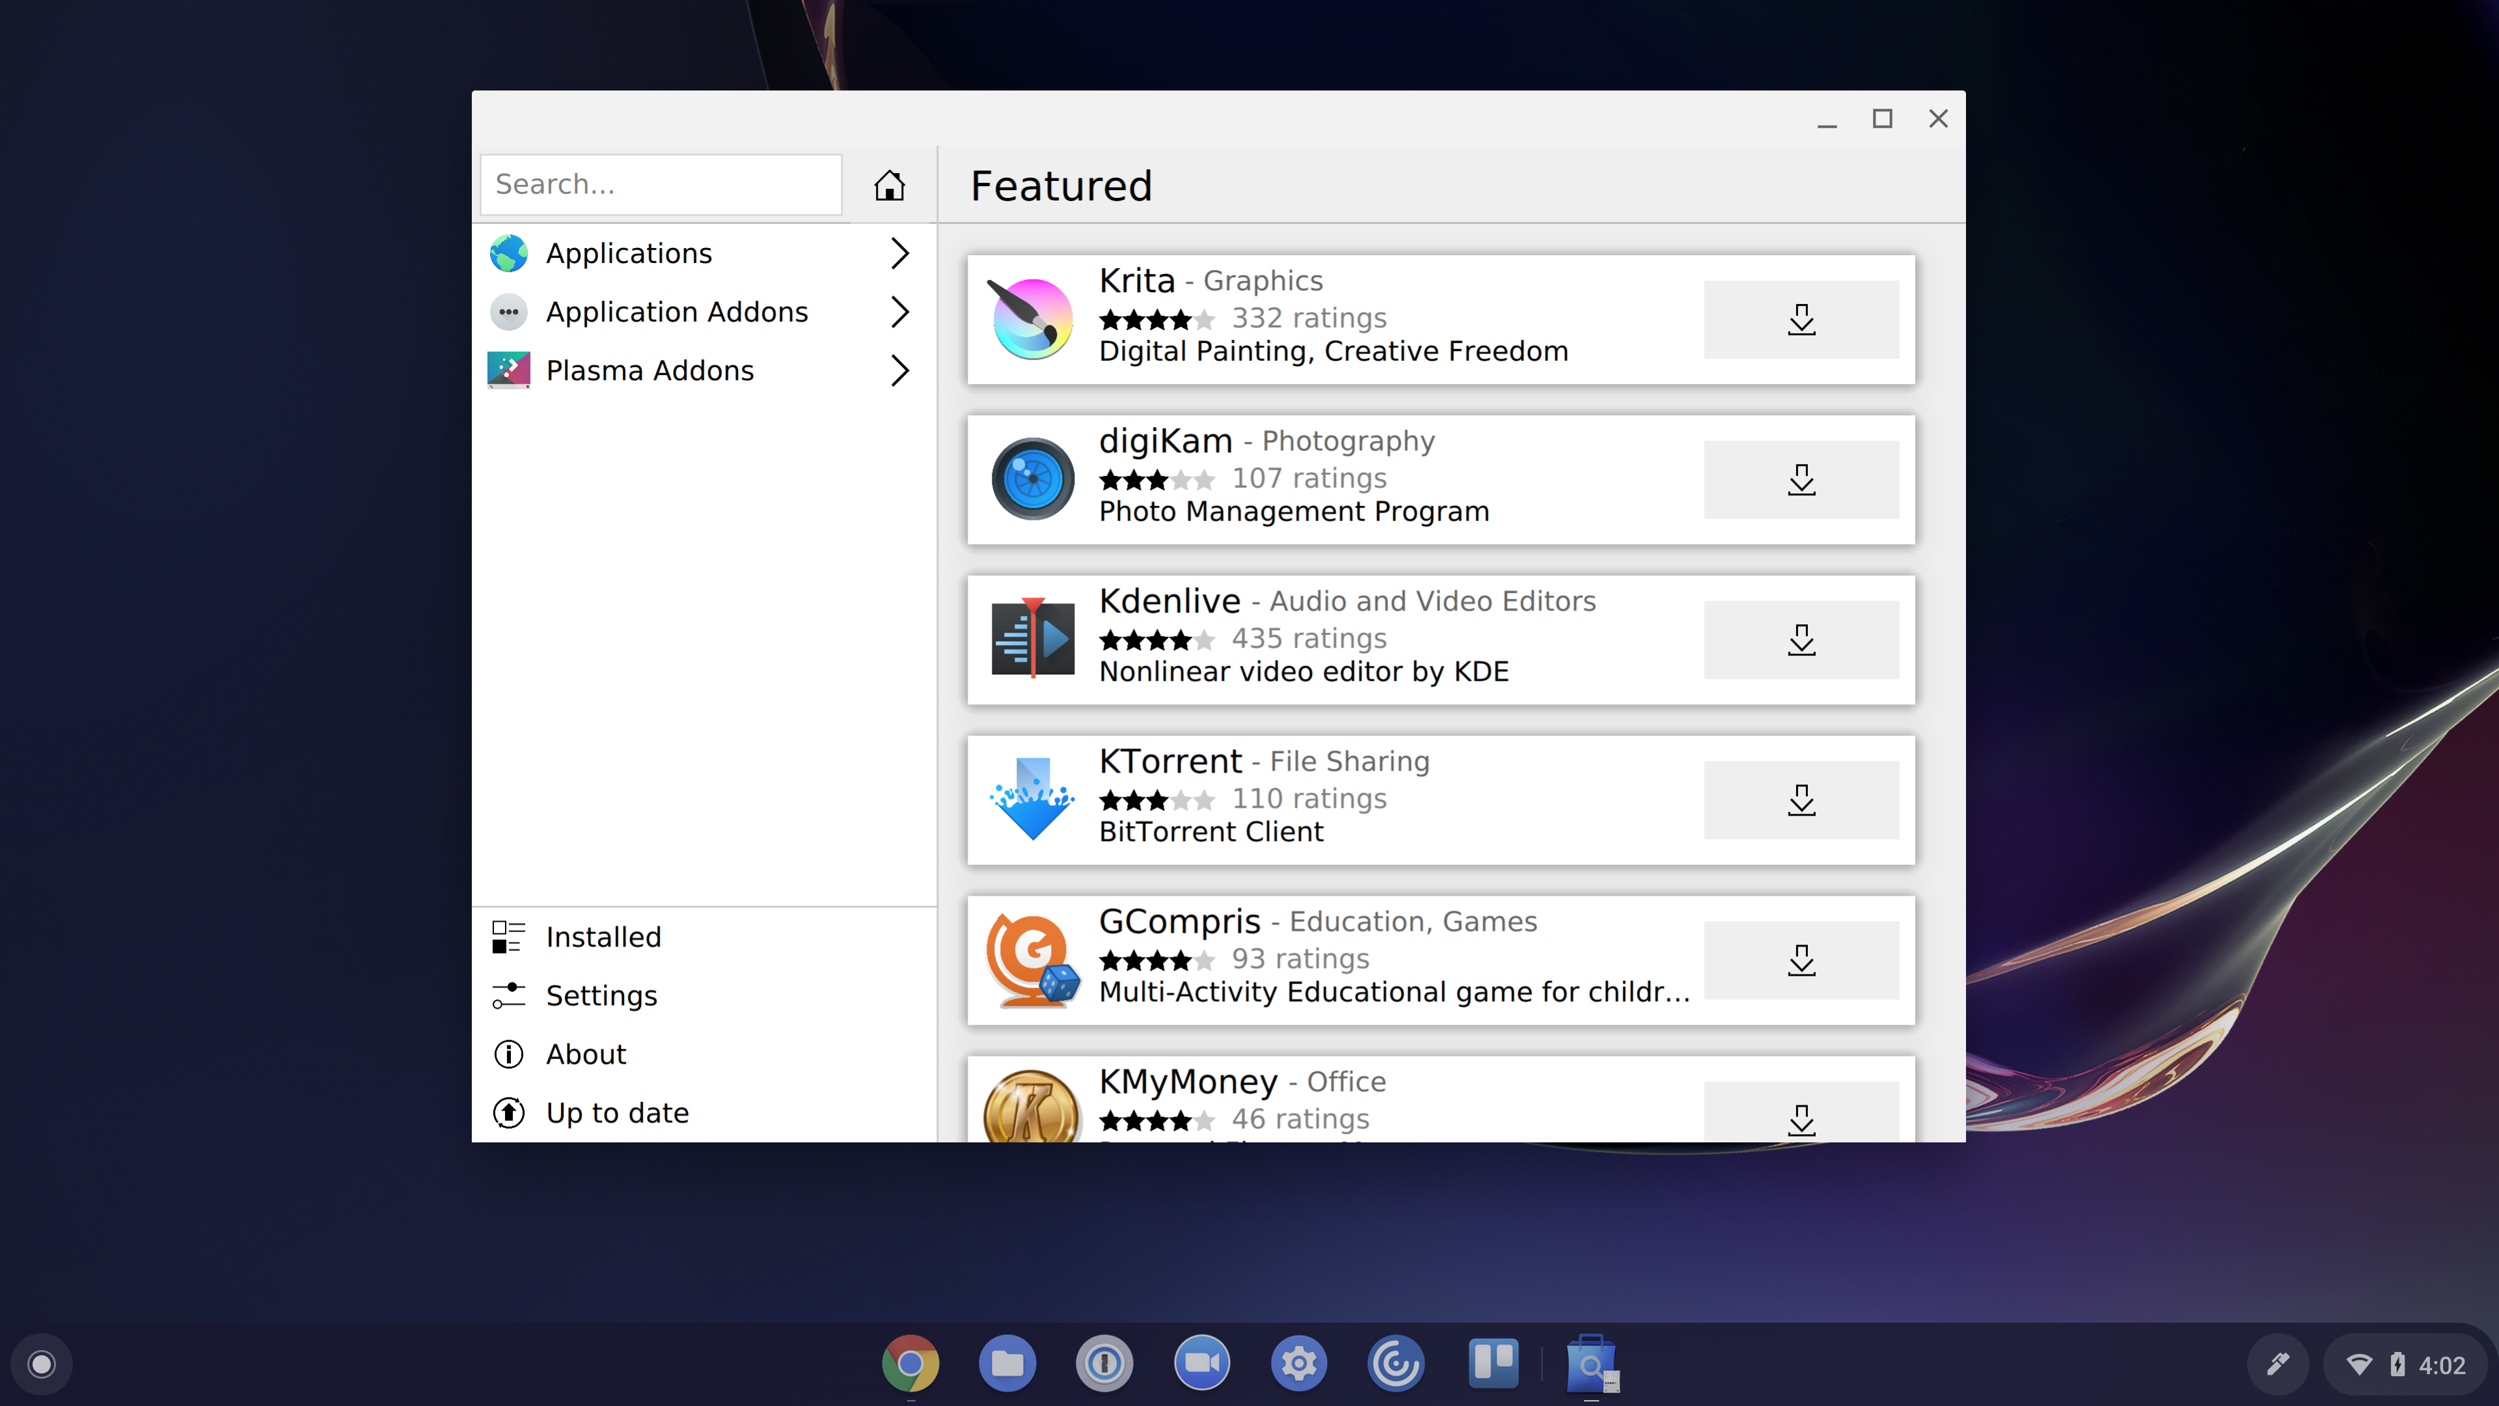Screen dimensions: 2499x1406
Task: Install Kdenlive with its download button
Action: (1801, 639)
